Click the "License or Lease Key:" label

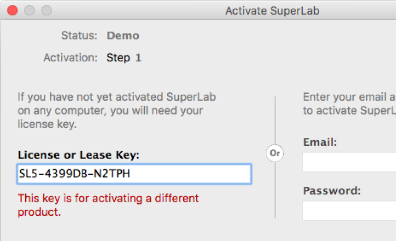click(78, 155)
